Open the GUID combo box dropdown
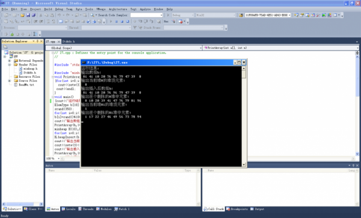The height and width of the screenshot is (218, 361). (x=289, y=15)
